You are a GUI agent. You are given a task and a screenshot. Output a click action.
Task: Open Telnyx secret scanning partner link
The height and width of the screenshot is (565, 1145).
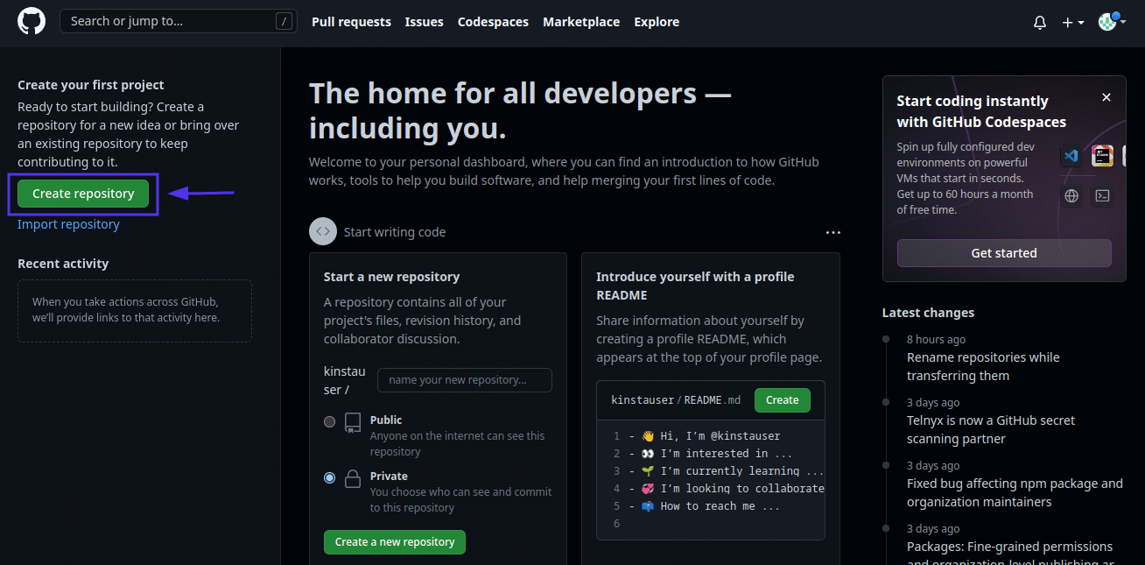click(991, 429)
